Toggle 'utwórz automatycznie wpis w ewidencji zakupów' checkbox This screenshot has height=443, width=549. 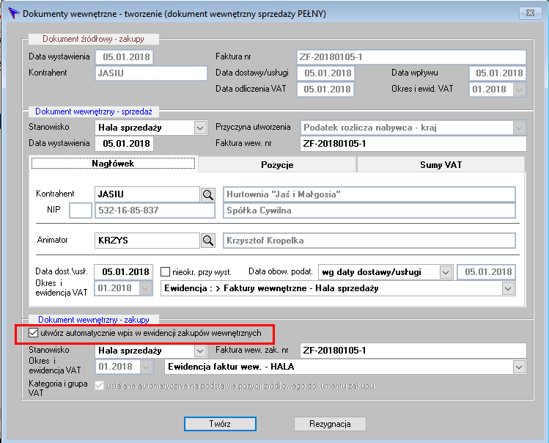33,332
